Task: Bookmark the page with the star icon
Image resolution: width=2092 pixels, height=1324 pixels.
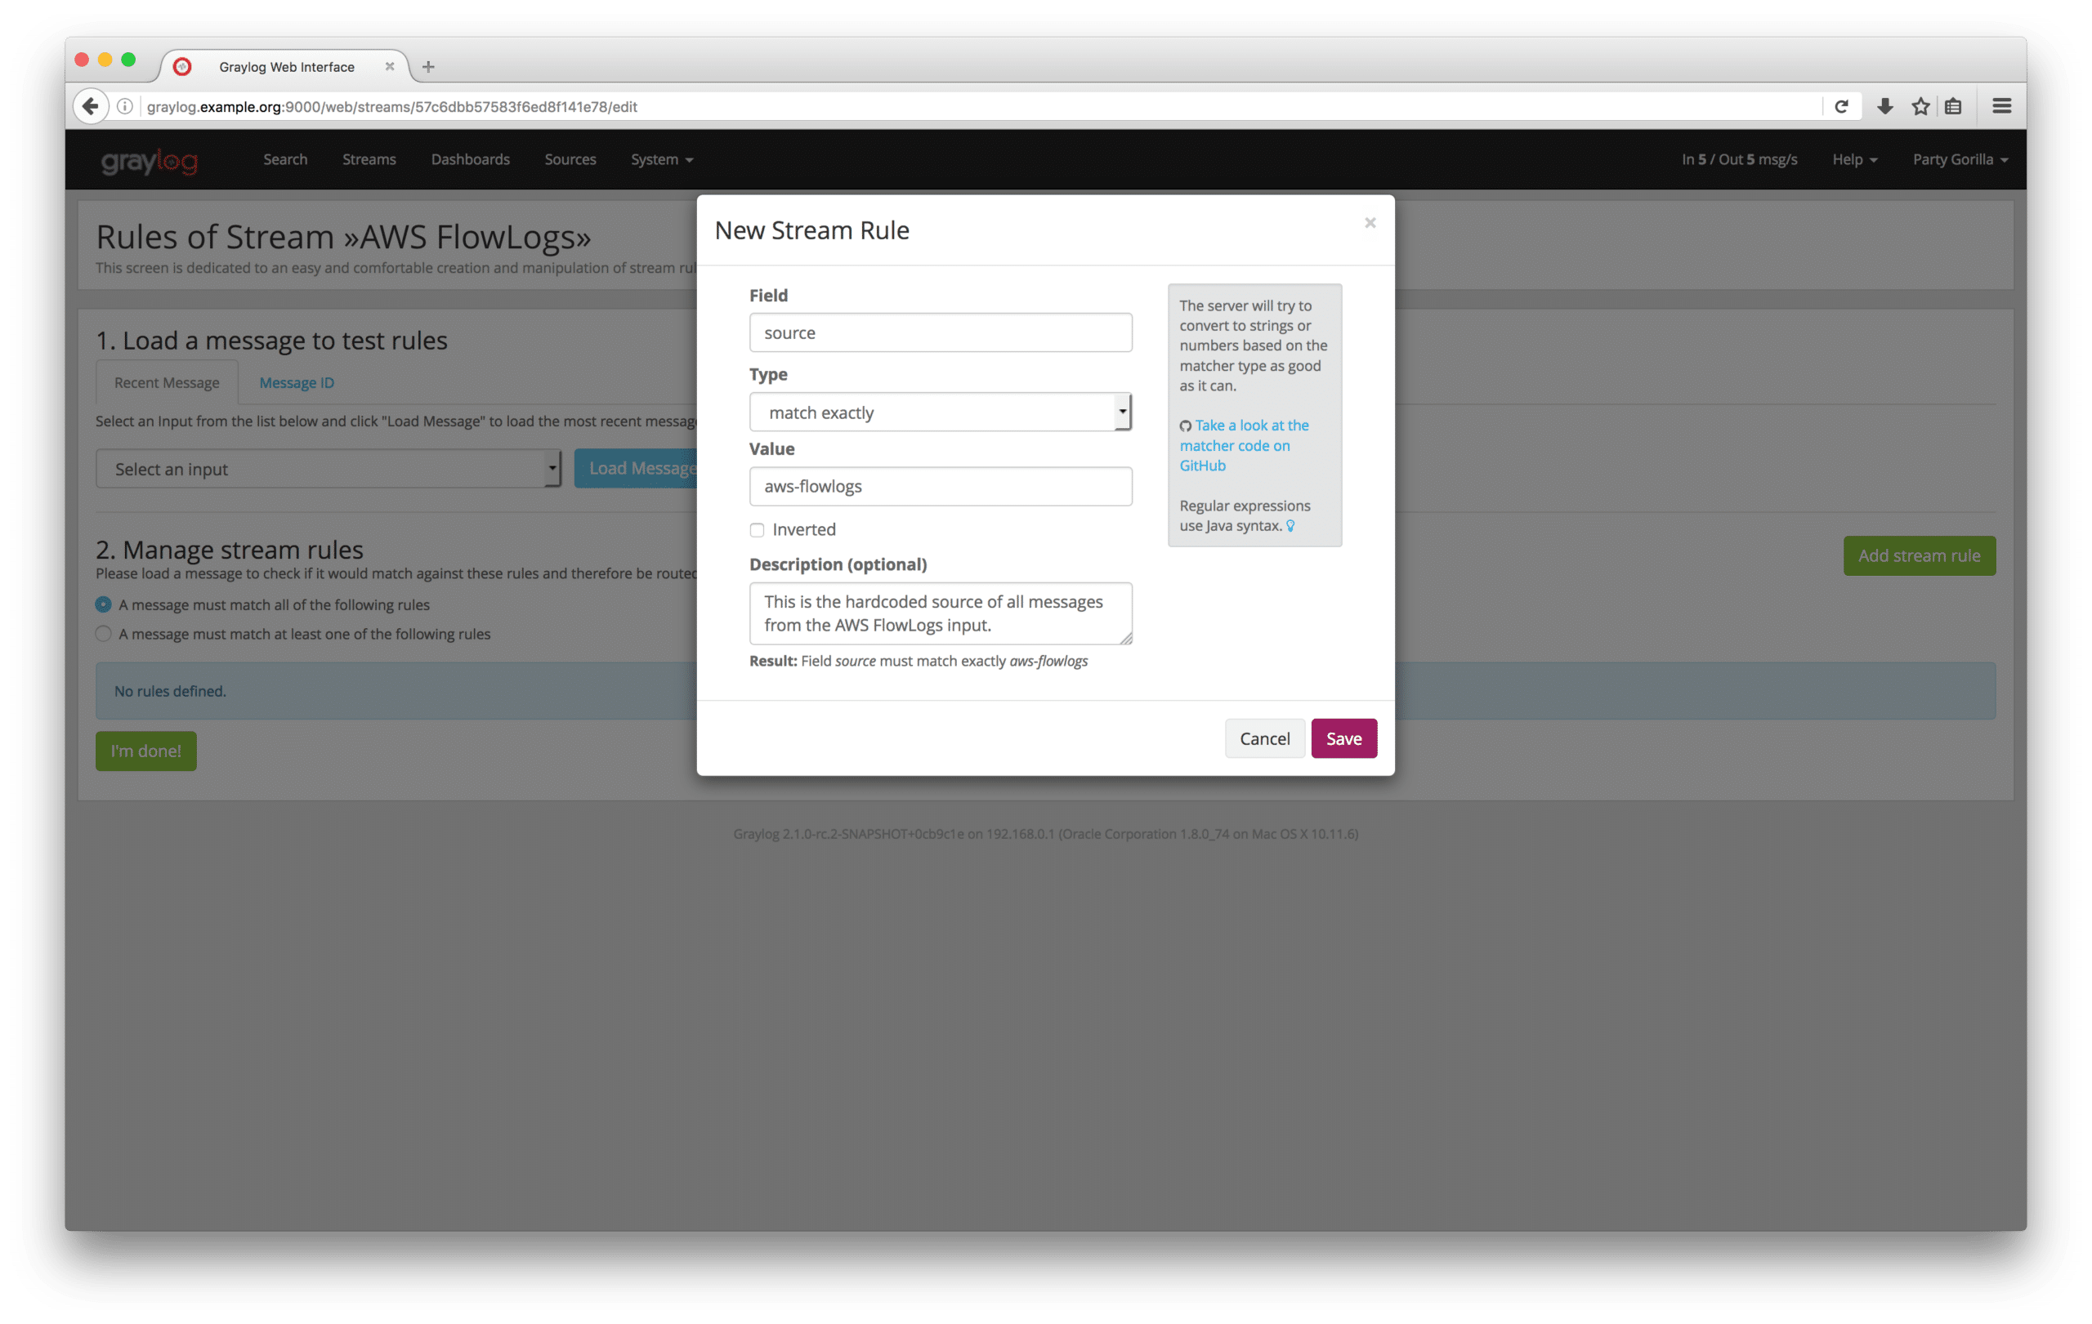Action: click(1920, 106)
